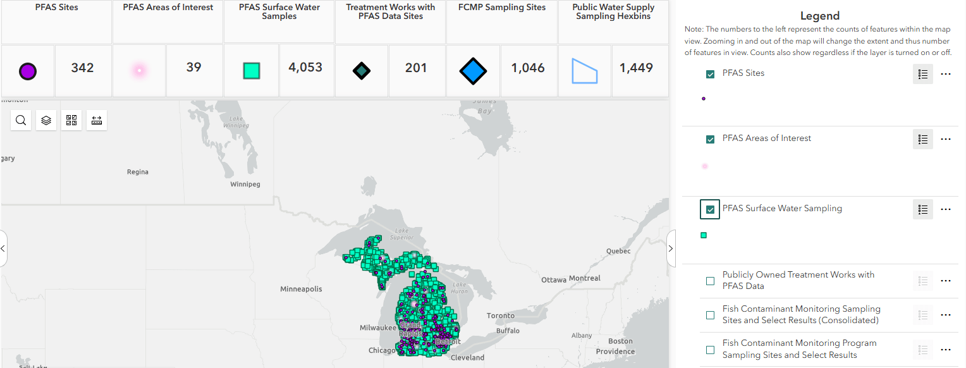Toggle legend icon for PFAS Sites
Viewport: 966px width, 368px height.
[x=923, y=74]
